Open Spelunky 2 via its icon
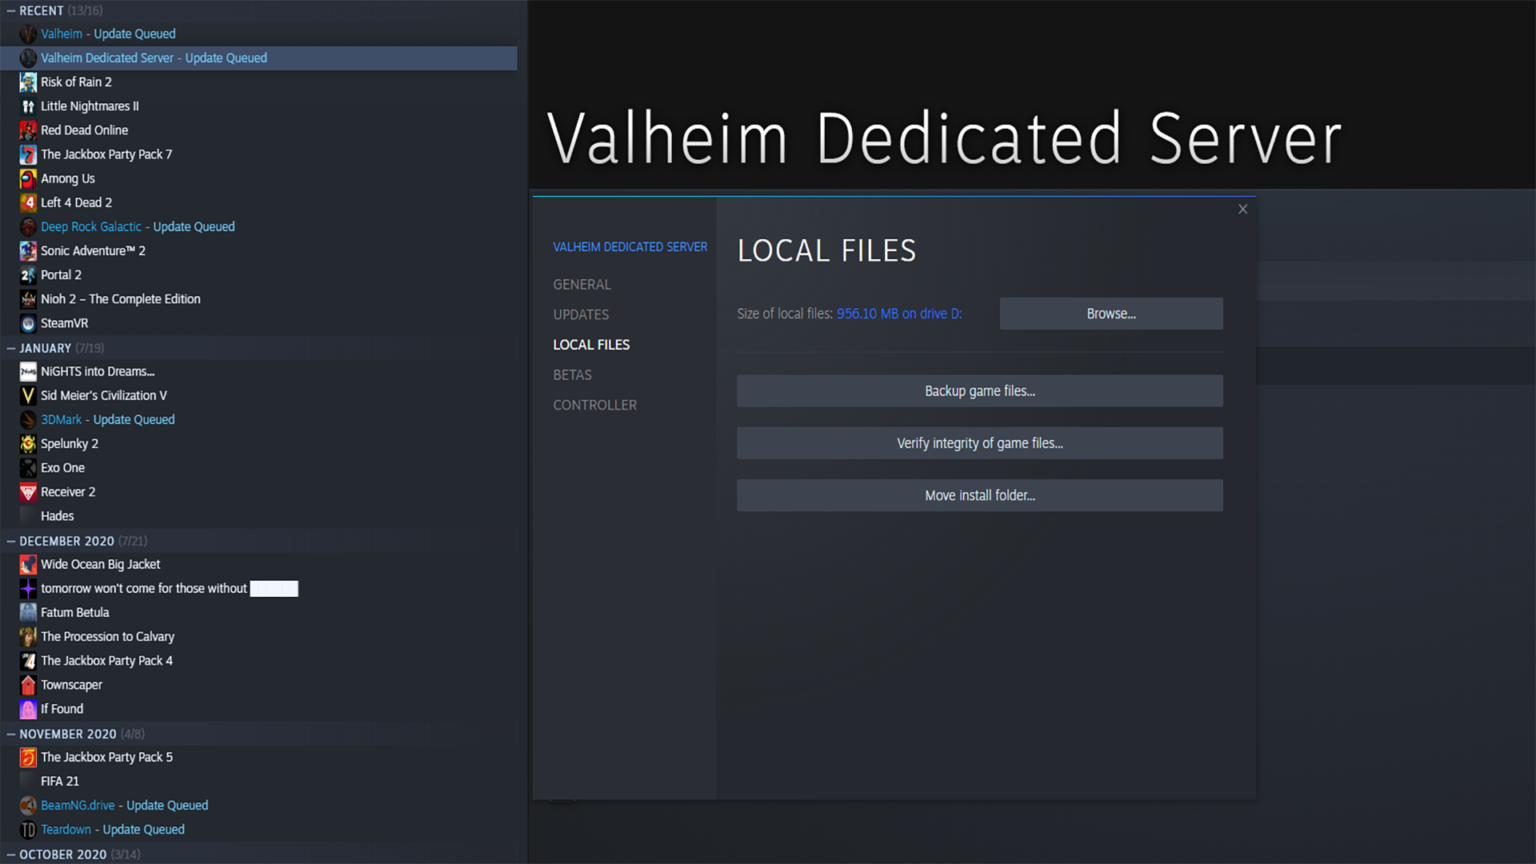 coord(28,443)
